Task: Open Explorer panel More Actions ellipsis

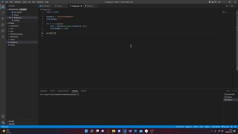Action: pyautogui.click(x=35, y=6)
